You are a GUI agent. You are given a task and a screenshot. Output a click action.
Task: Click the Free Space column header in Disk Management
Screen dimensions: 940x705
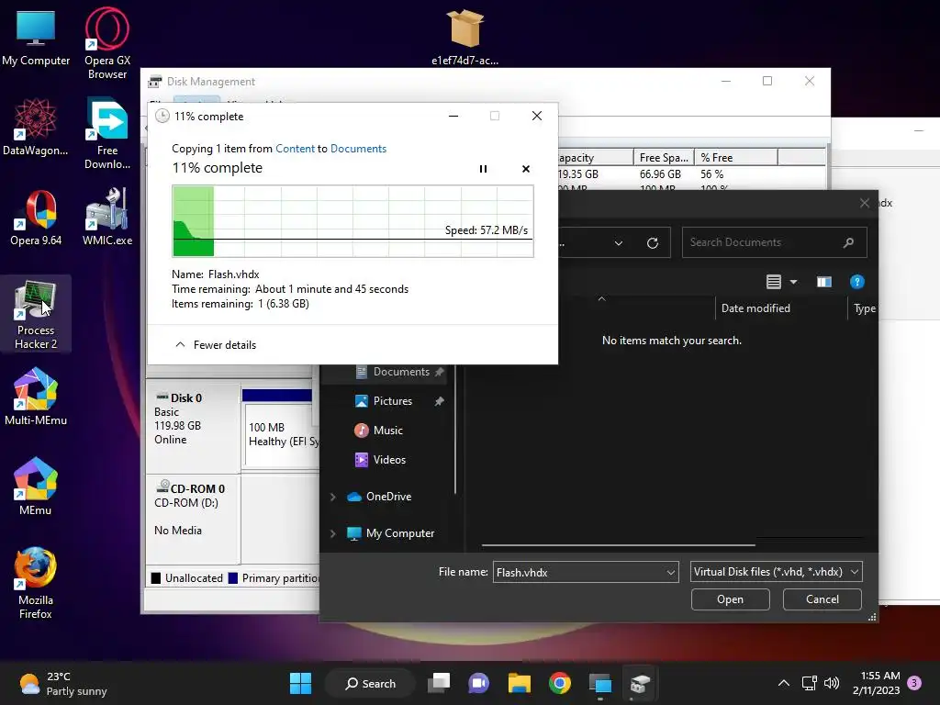coord(664,158)
